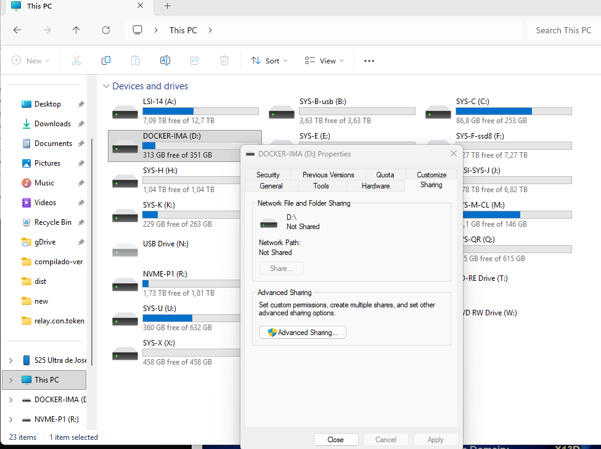
Task: Click the Cancel button in Properties dialog
Action: (x=386, y=439)
